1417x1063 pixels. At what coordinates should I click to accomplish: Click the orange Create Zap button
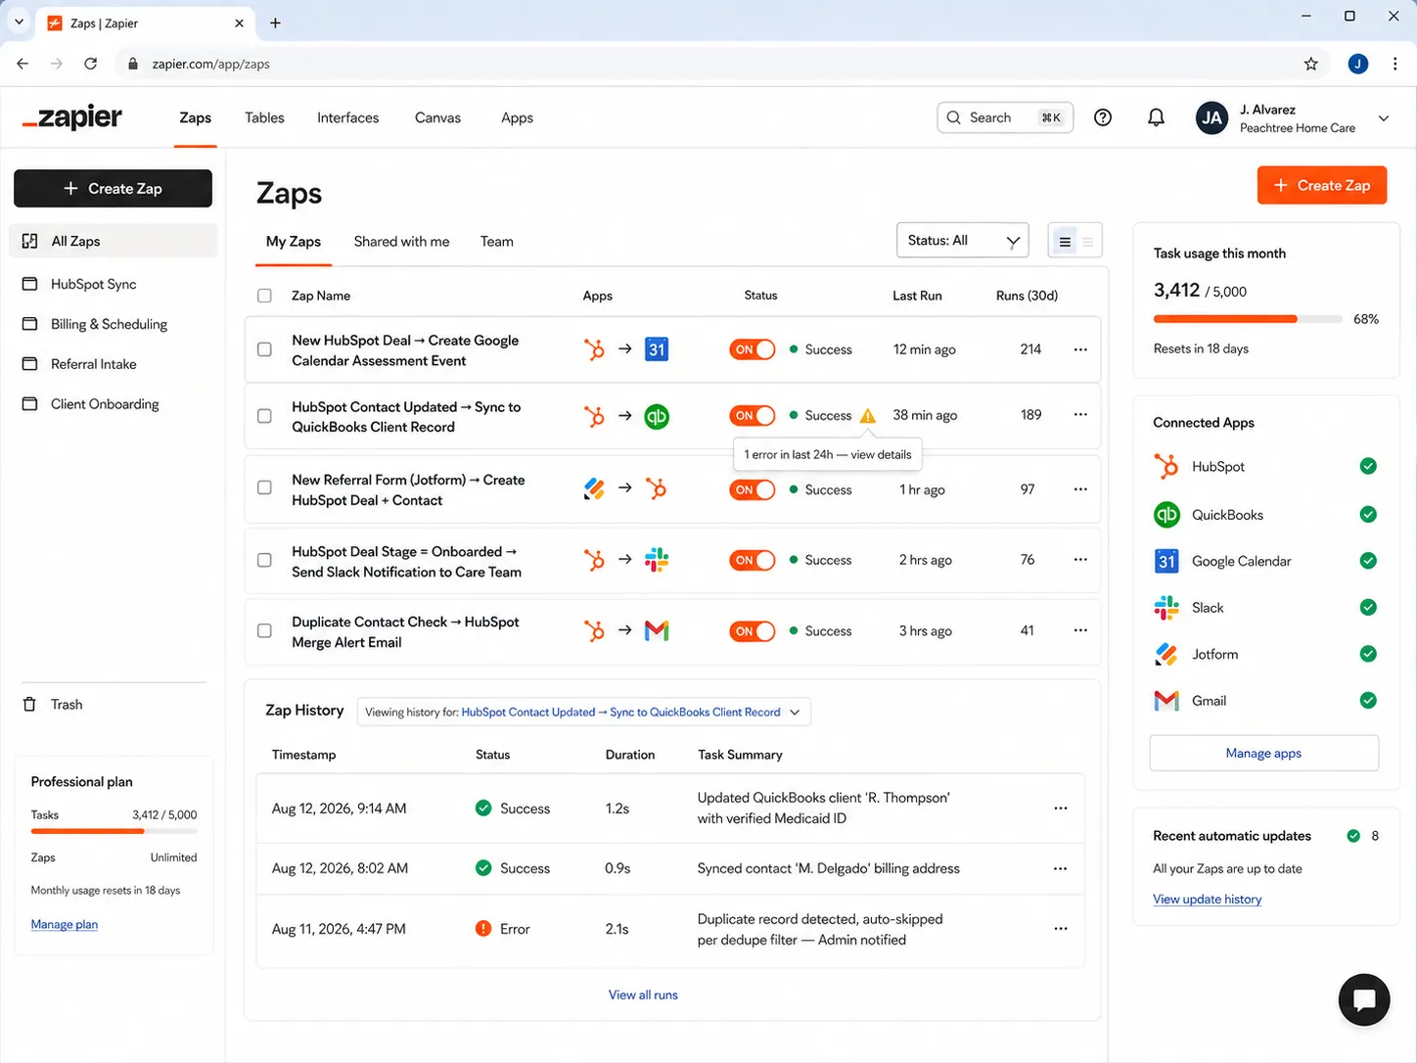1322,185
